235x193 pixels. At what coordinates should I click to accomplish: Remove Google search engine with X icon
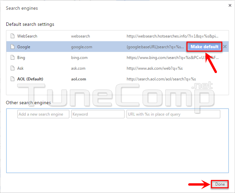[x=225, y=47]
